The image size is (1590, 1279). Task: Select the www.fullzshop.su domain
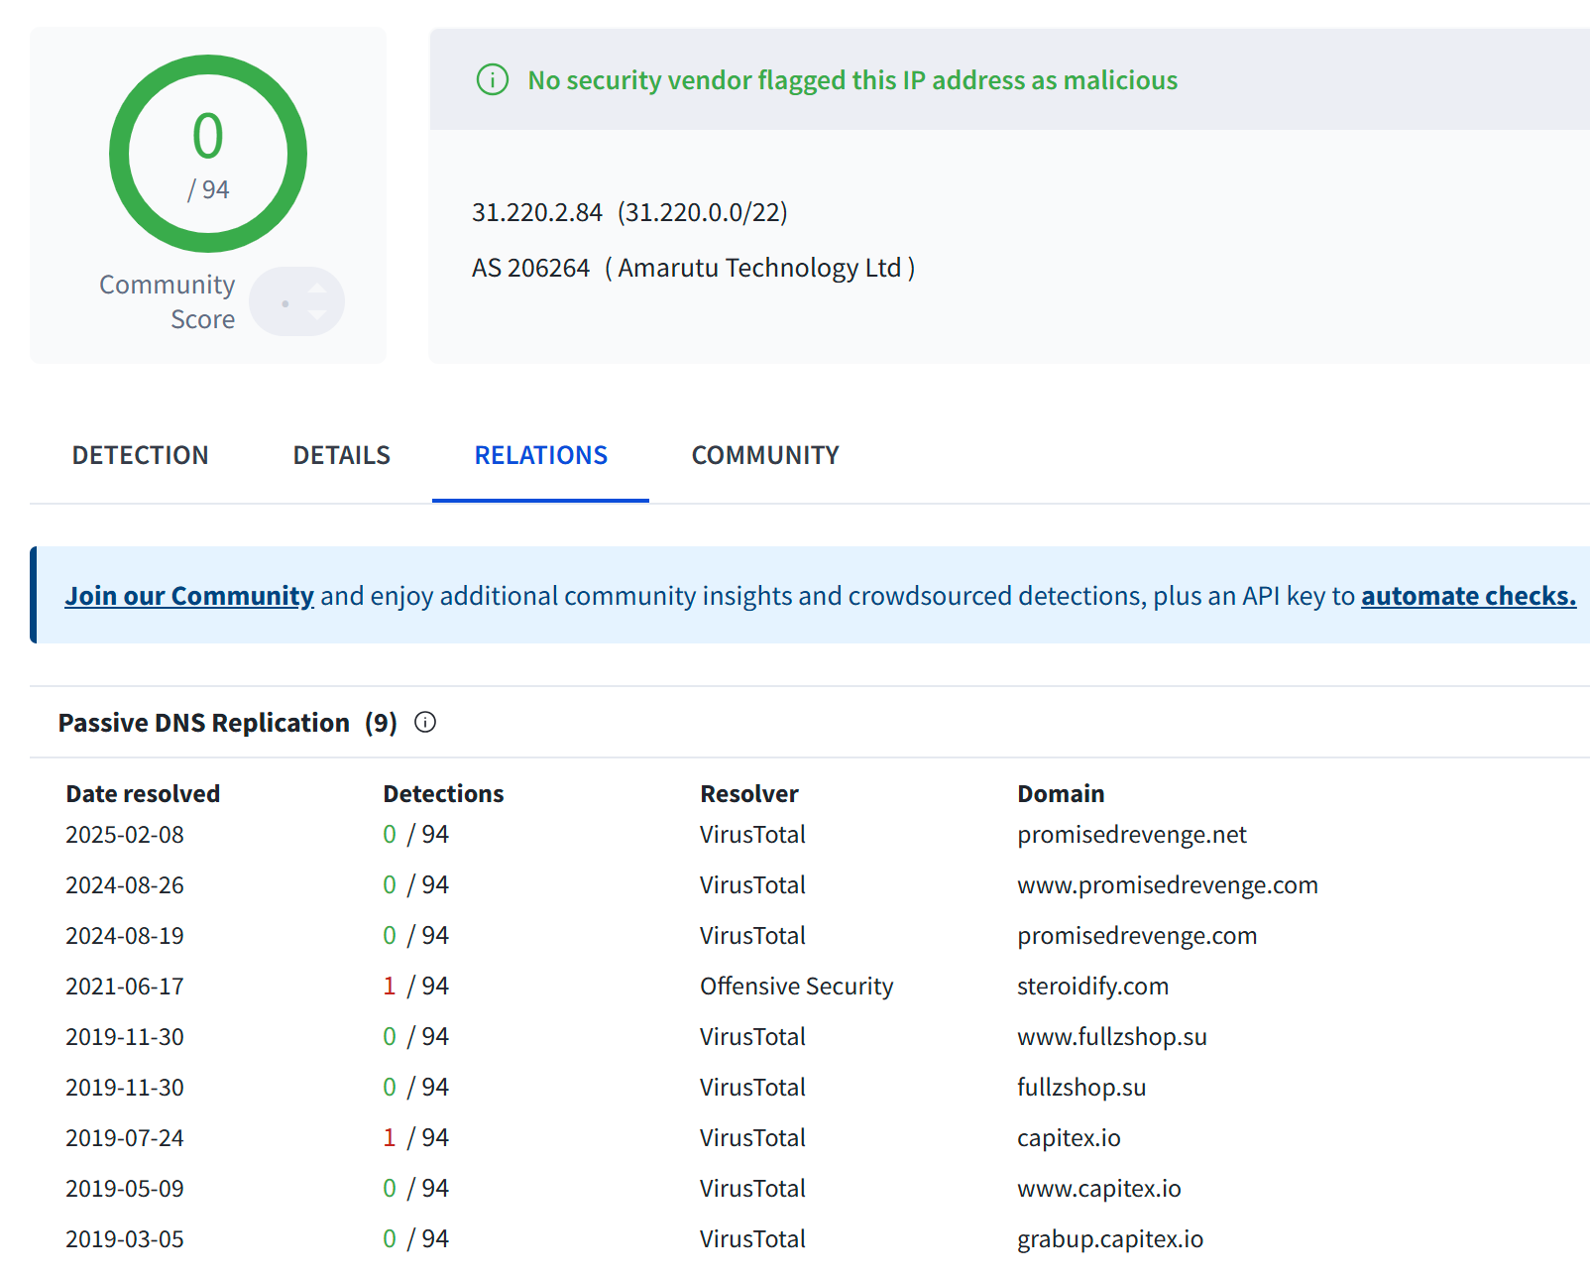(1112, 1036)
